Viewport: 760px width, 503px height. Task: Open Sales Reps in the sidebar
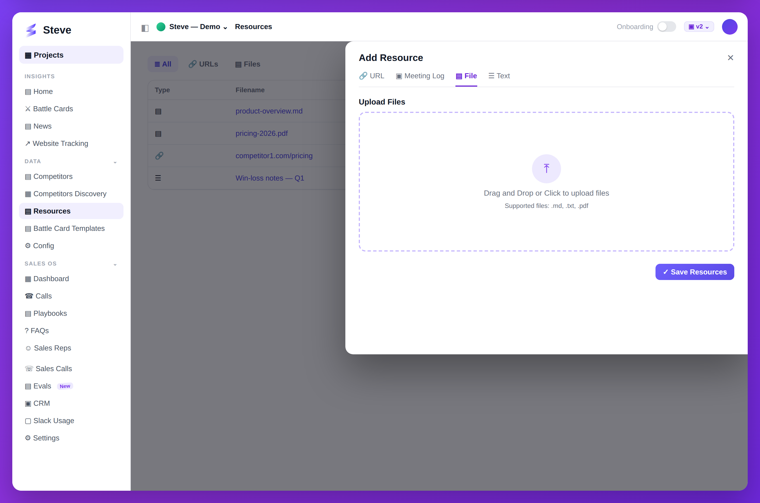pyautogui.click(x=71, y=348)
